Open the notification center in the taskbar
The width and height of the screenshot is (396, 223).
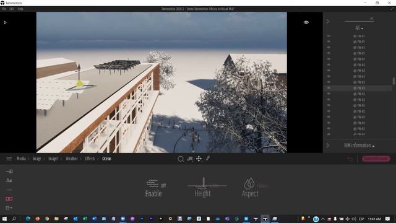pyautogui.click(x=388, y=219)
